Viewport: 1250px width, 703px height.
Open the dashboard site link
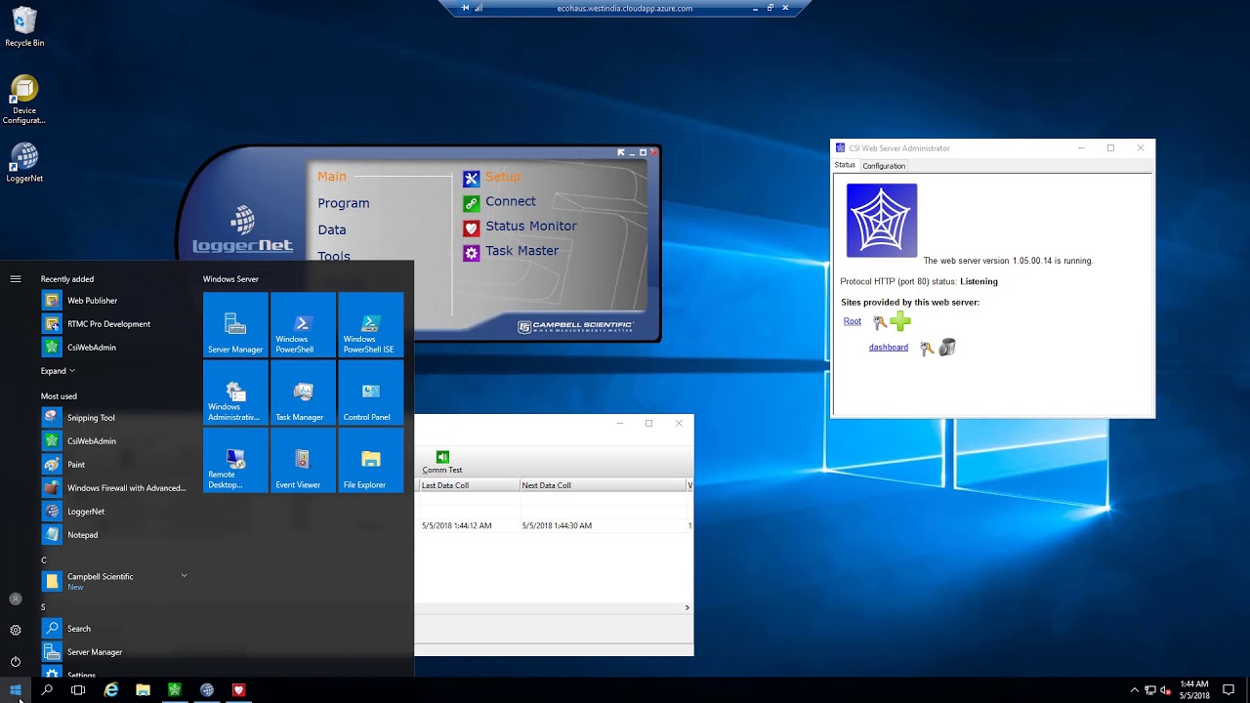[889, 348]
